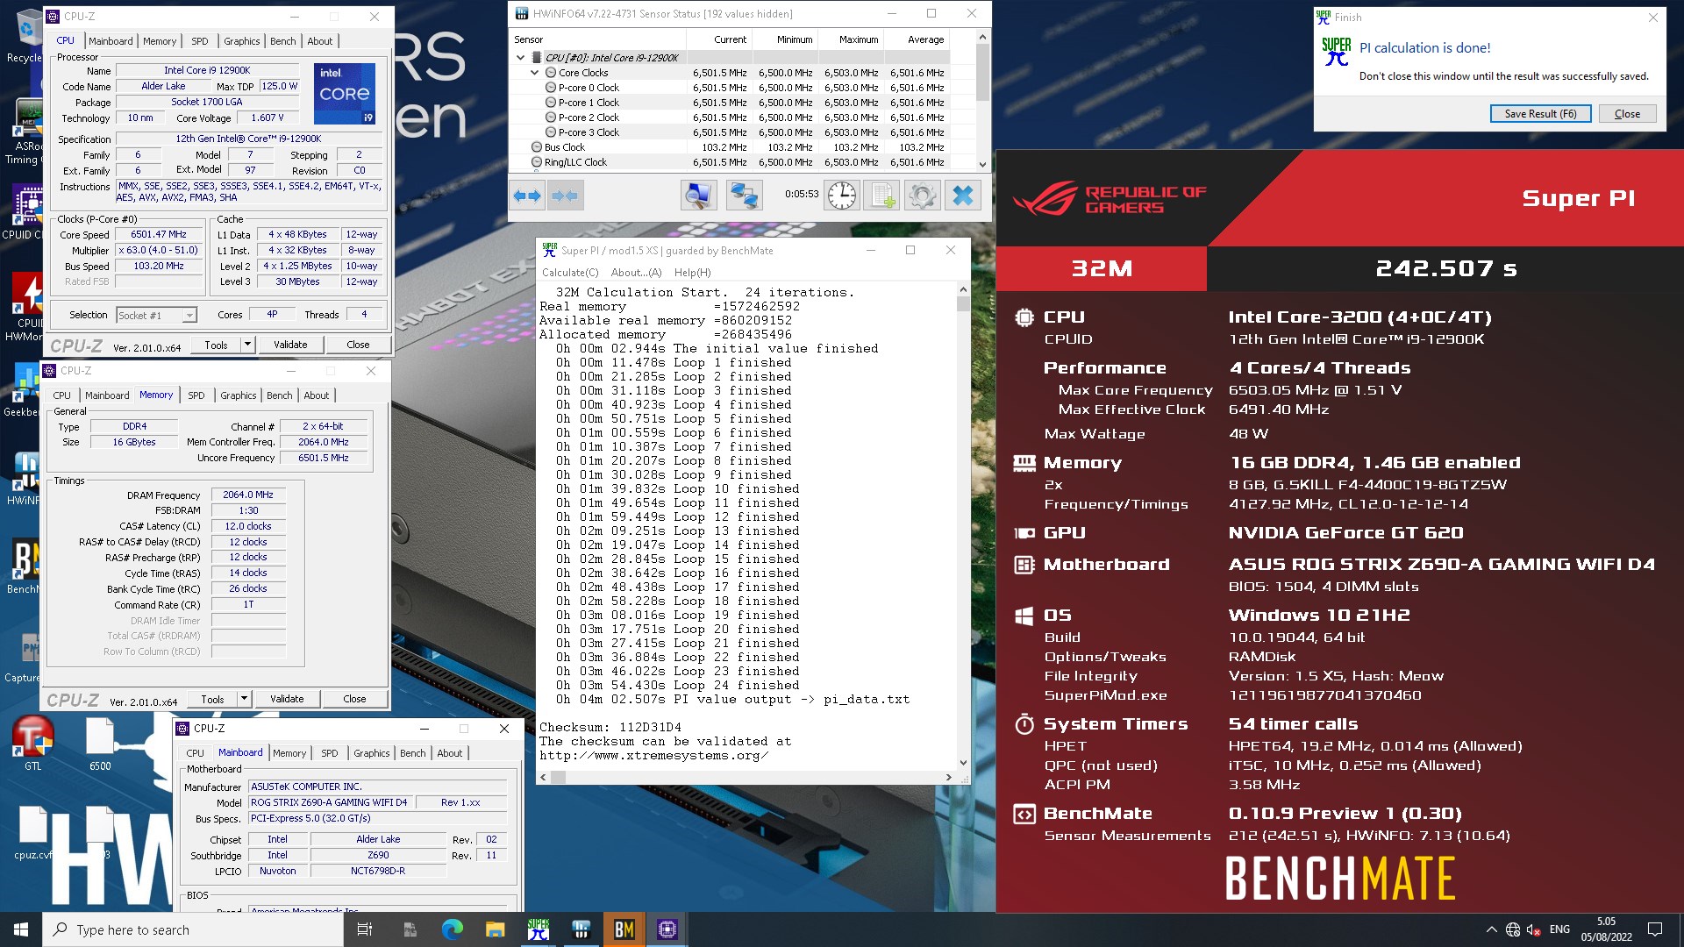The width and height of the screenshot is (1684, 947).
Task: Click Close button in Memory CPU-Z window
Action: point(354,699)
